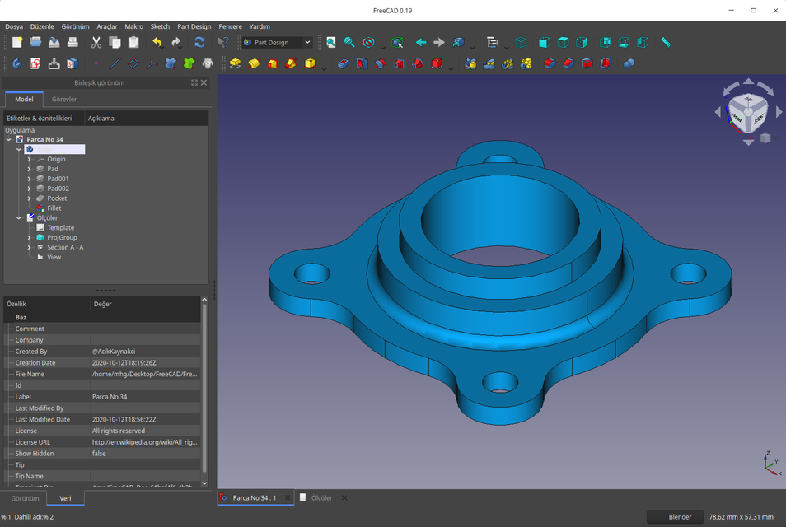Viewport: 786px width, 527px height.
Task: Activate the Create Sketch tool
Action: 35,63
